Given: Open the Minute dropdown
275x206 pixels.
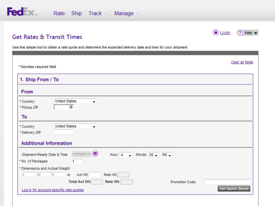Looking at the screenshot, I should coord(154,155).
